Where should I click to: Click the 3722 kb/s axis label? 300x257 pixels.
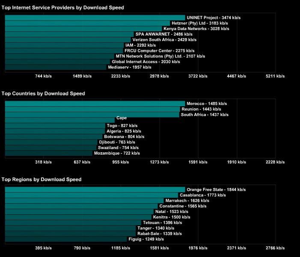198,76
